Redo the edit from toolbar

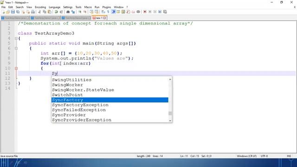click(x=61, y=12)
